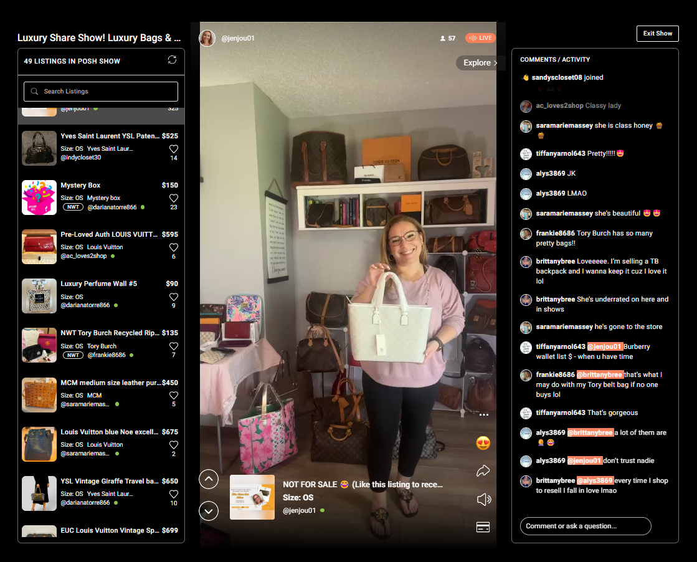Open the three-dot more options menu

pyautogui.click(x=483, y=415)
